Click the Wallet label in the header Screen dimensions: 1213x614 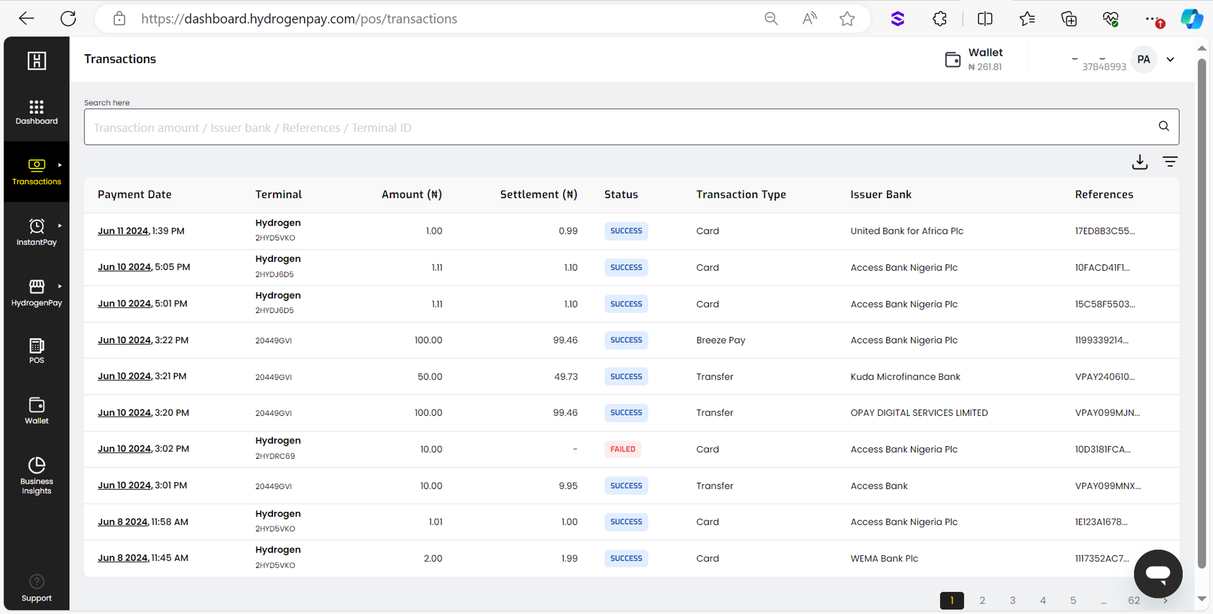click(985, 53)
